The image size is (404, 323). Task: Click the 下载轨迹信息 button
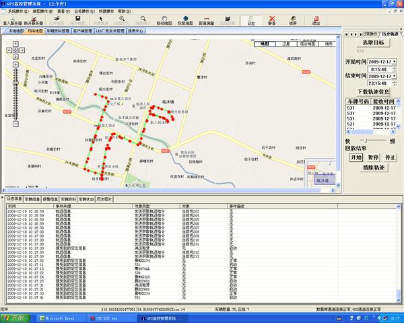pyautogui.click(x=372, y=91)
